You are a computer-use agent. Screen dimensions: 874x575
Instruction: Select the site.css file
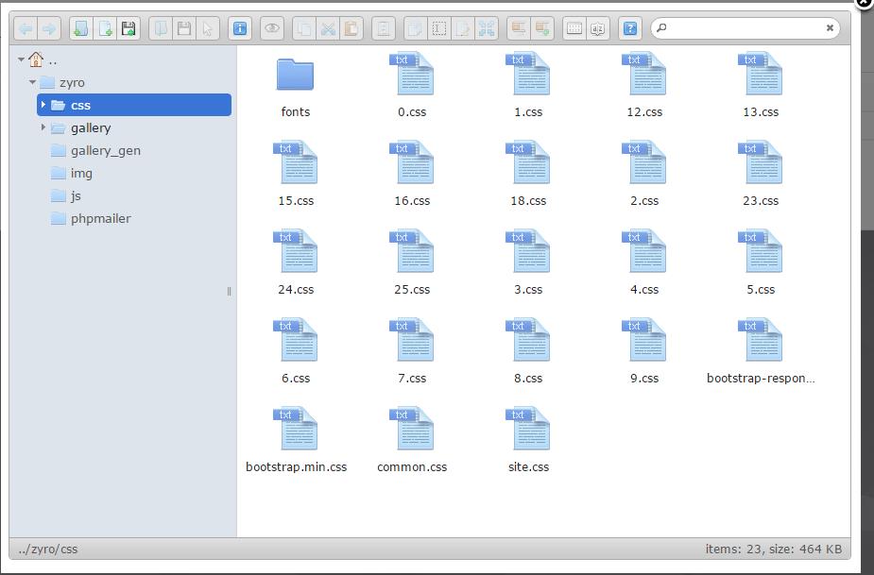pyautogui.click(x=528, y=439)
